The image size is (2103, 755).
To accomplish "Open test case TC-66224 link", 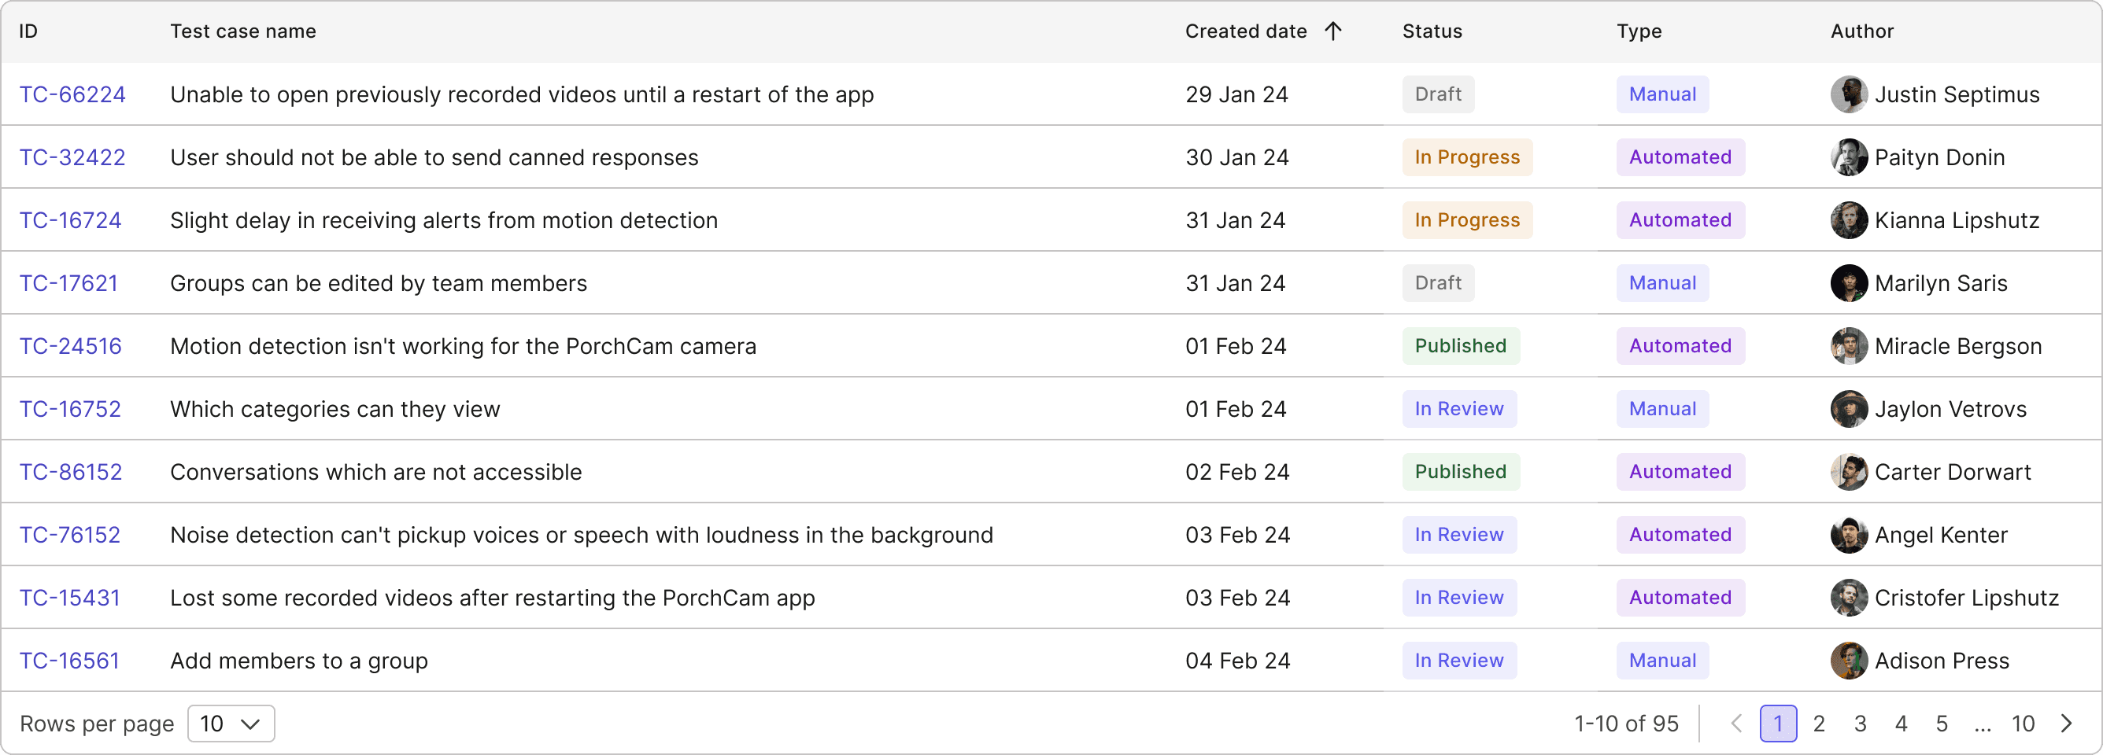I will coord(72,94).
